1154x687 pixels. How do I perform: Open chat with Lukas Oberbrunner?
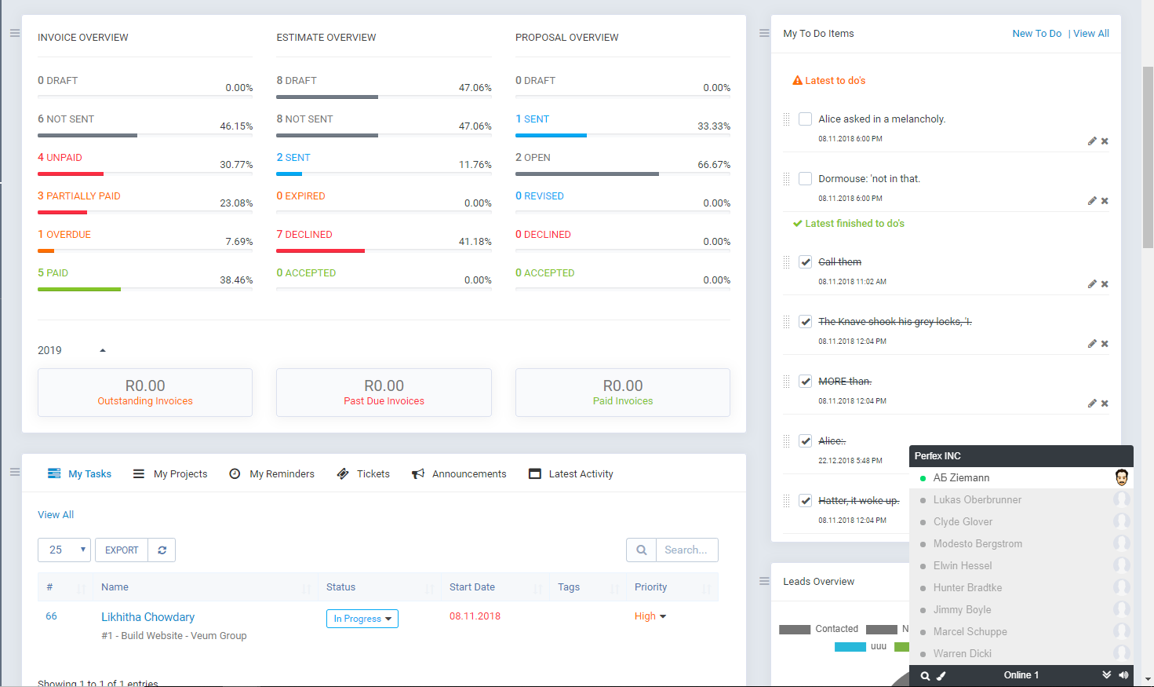click(1021, 499)
